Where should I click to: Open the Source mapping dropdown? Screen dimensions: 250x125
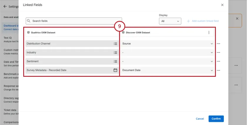tap(167, 44)
